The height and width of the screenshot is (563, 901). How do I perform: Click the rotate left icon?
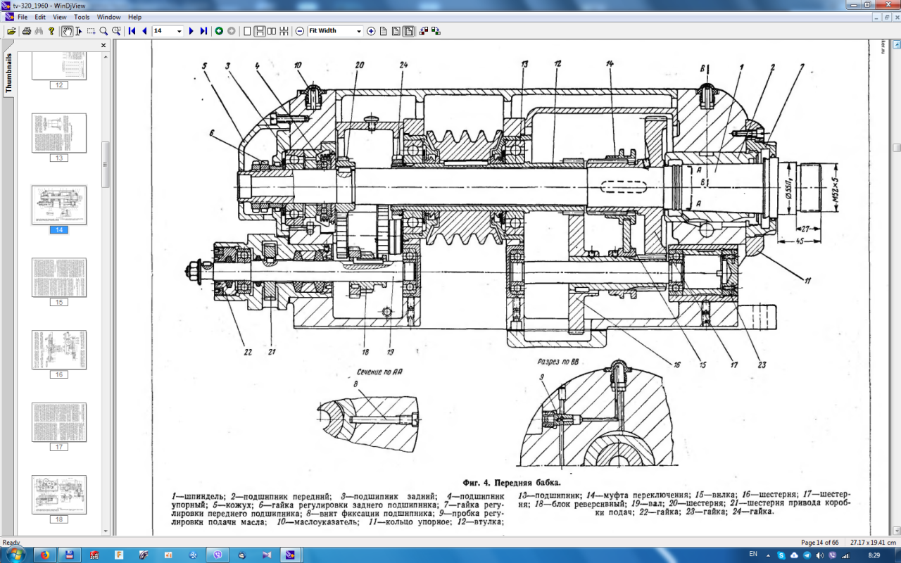coord(424,31)
